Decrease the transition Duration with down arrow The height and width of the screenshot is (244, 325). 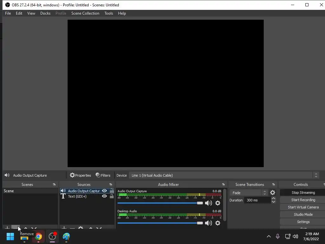pyautogui.click(x=273, y=202)
